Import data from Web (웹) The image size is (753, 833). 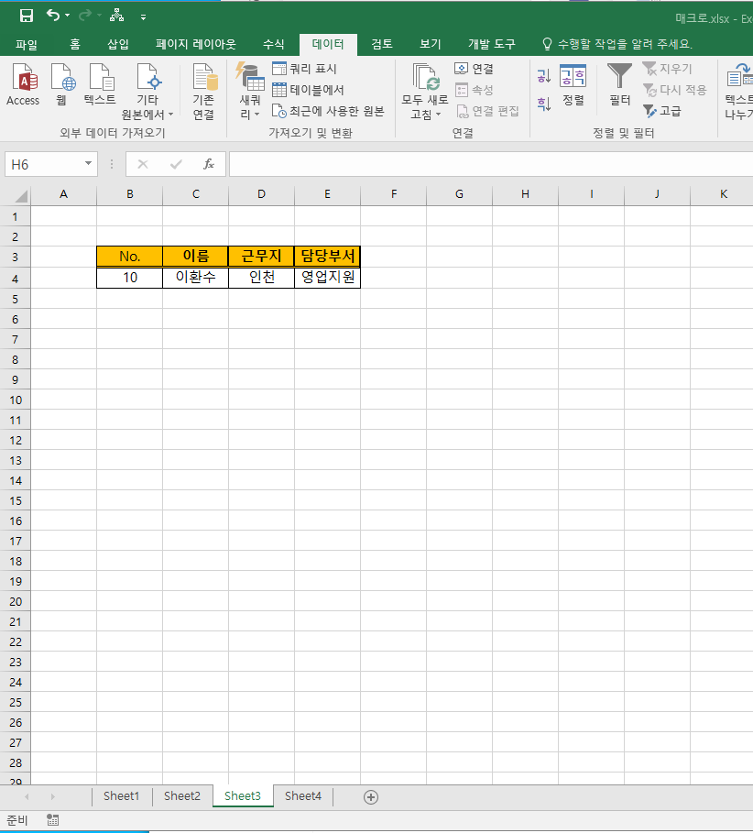tap(62, 85)
